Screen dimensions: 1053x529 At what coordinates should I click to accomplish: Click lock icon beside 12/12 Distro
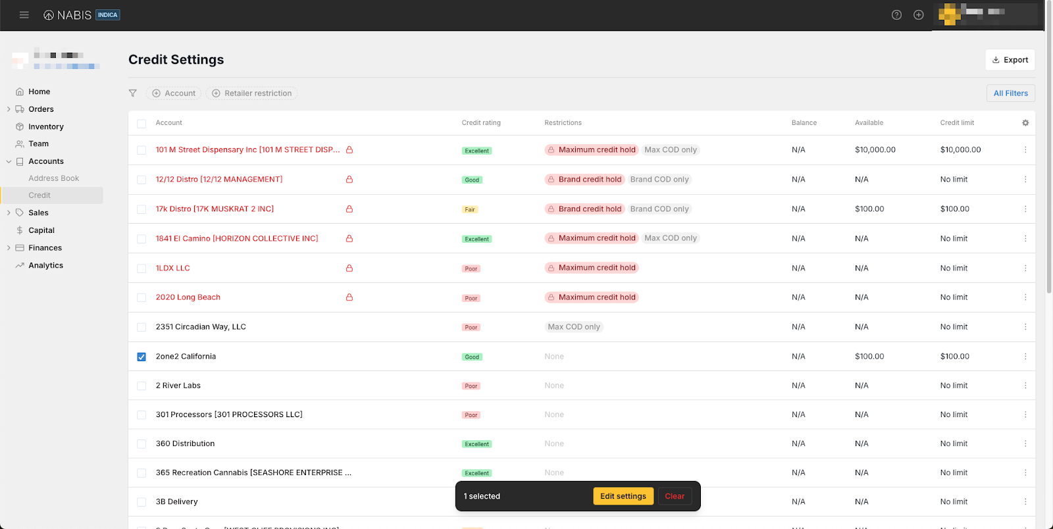[x=349, y=180]
